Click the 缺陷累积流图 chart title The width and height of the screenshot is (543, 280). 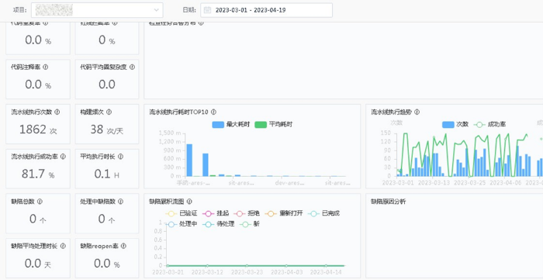coord(167,202)
